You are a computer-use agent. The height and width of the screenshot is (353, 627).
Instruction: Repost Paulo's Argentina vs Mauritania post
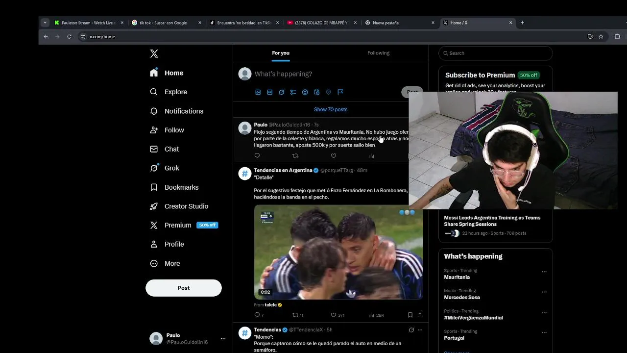coord(295,156)
